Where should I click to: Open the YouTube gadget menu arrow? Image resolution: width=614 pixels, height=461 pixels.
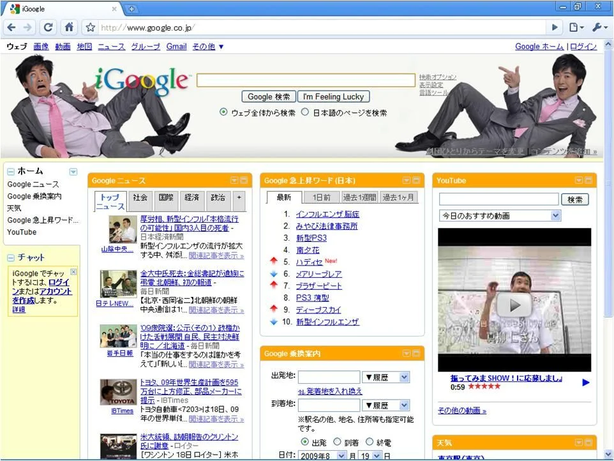[x=579, y=180]
